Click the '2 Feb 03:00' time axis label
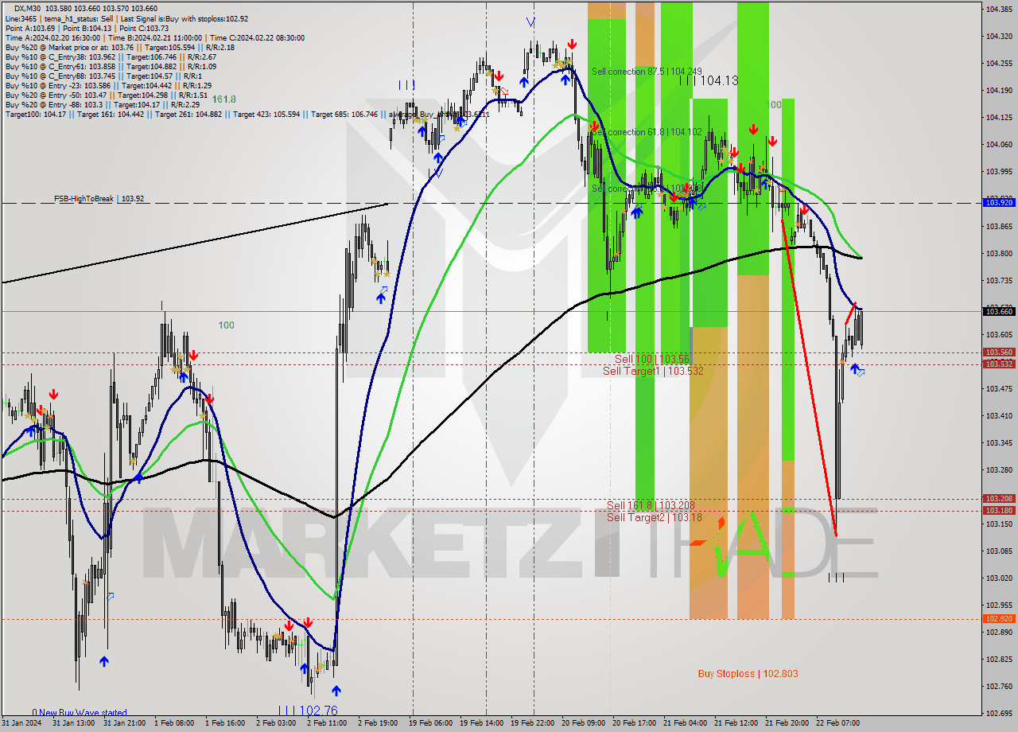Image resolution: width=1018 pixels, height=732 pixels. point(275,723)
